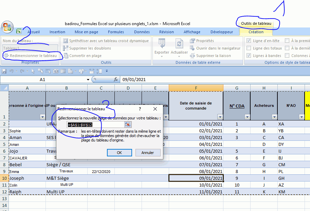Click the data range input field in dialog
The width and height of the screenshot is (310, 211).
[x=95, y=125]
